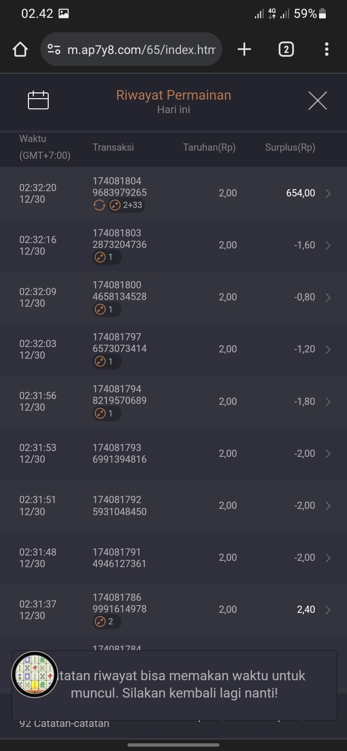Tap the Mahjong game thumbnail icon
The height and width of the screenshot is (751, 347).
coord(35,674)
